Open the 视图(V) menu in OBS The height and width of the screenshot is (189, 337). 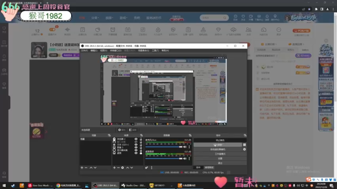[103, 50]
